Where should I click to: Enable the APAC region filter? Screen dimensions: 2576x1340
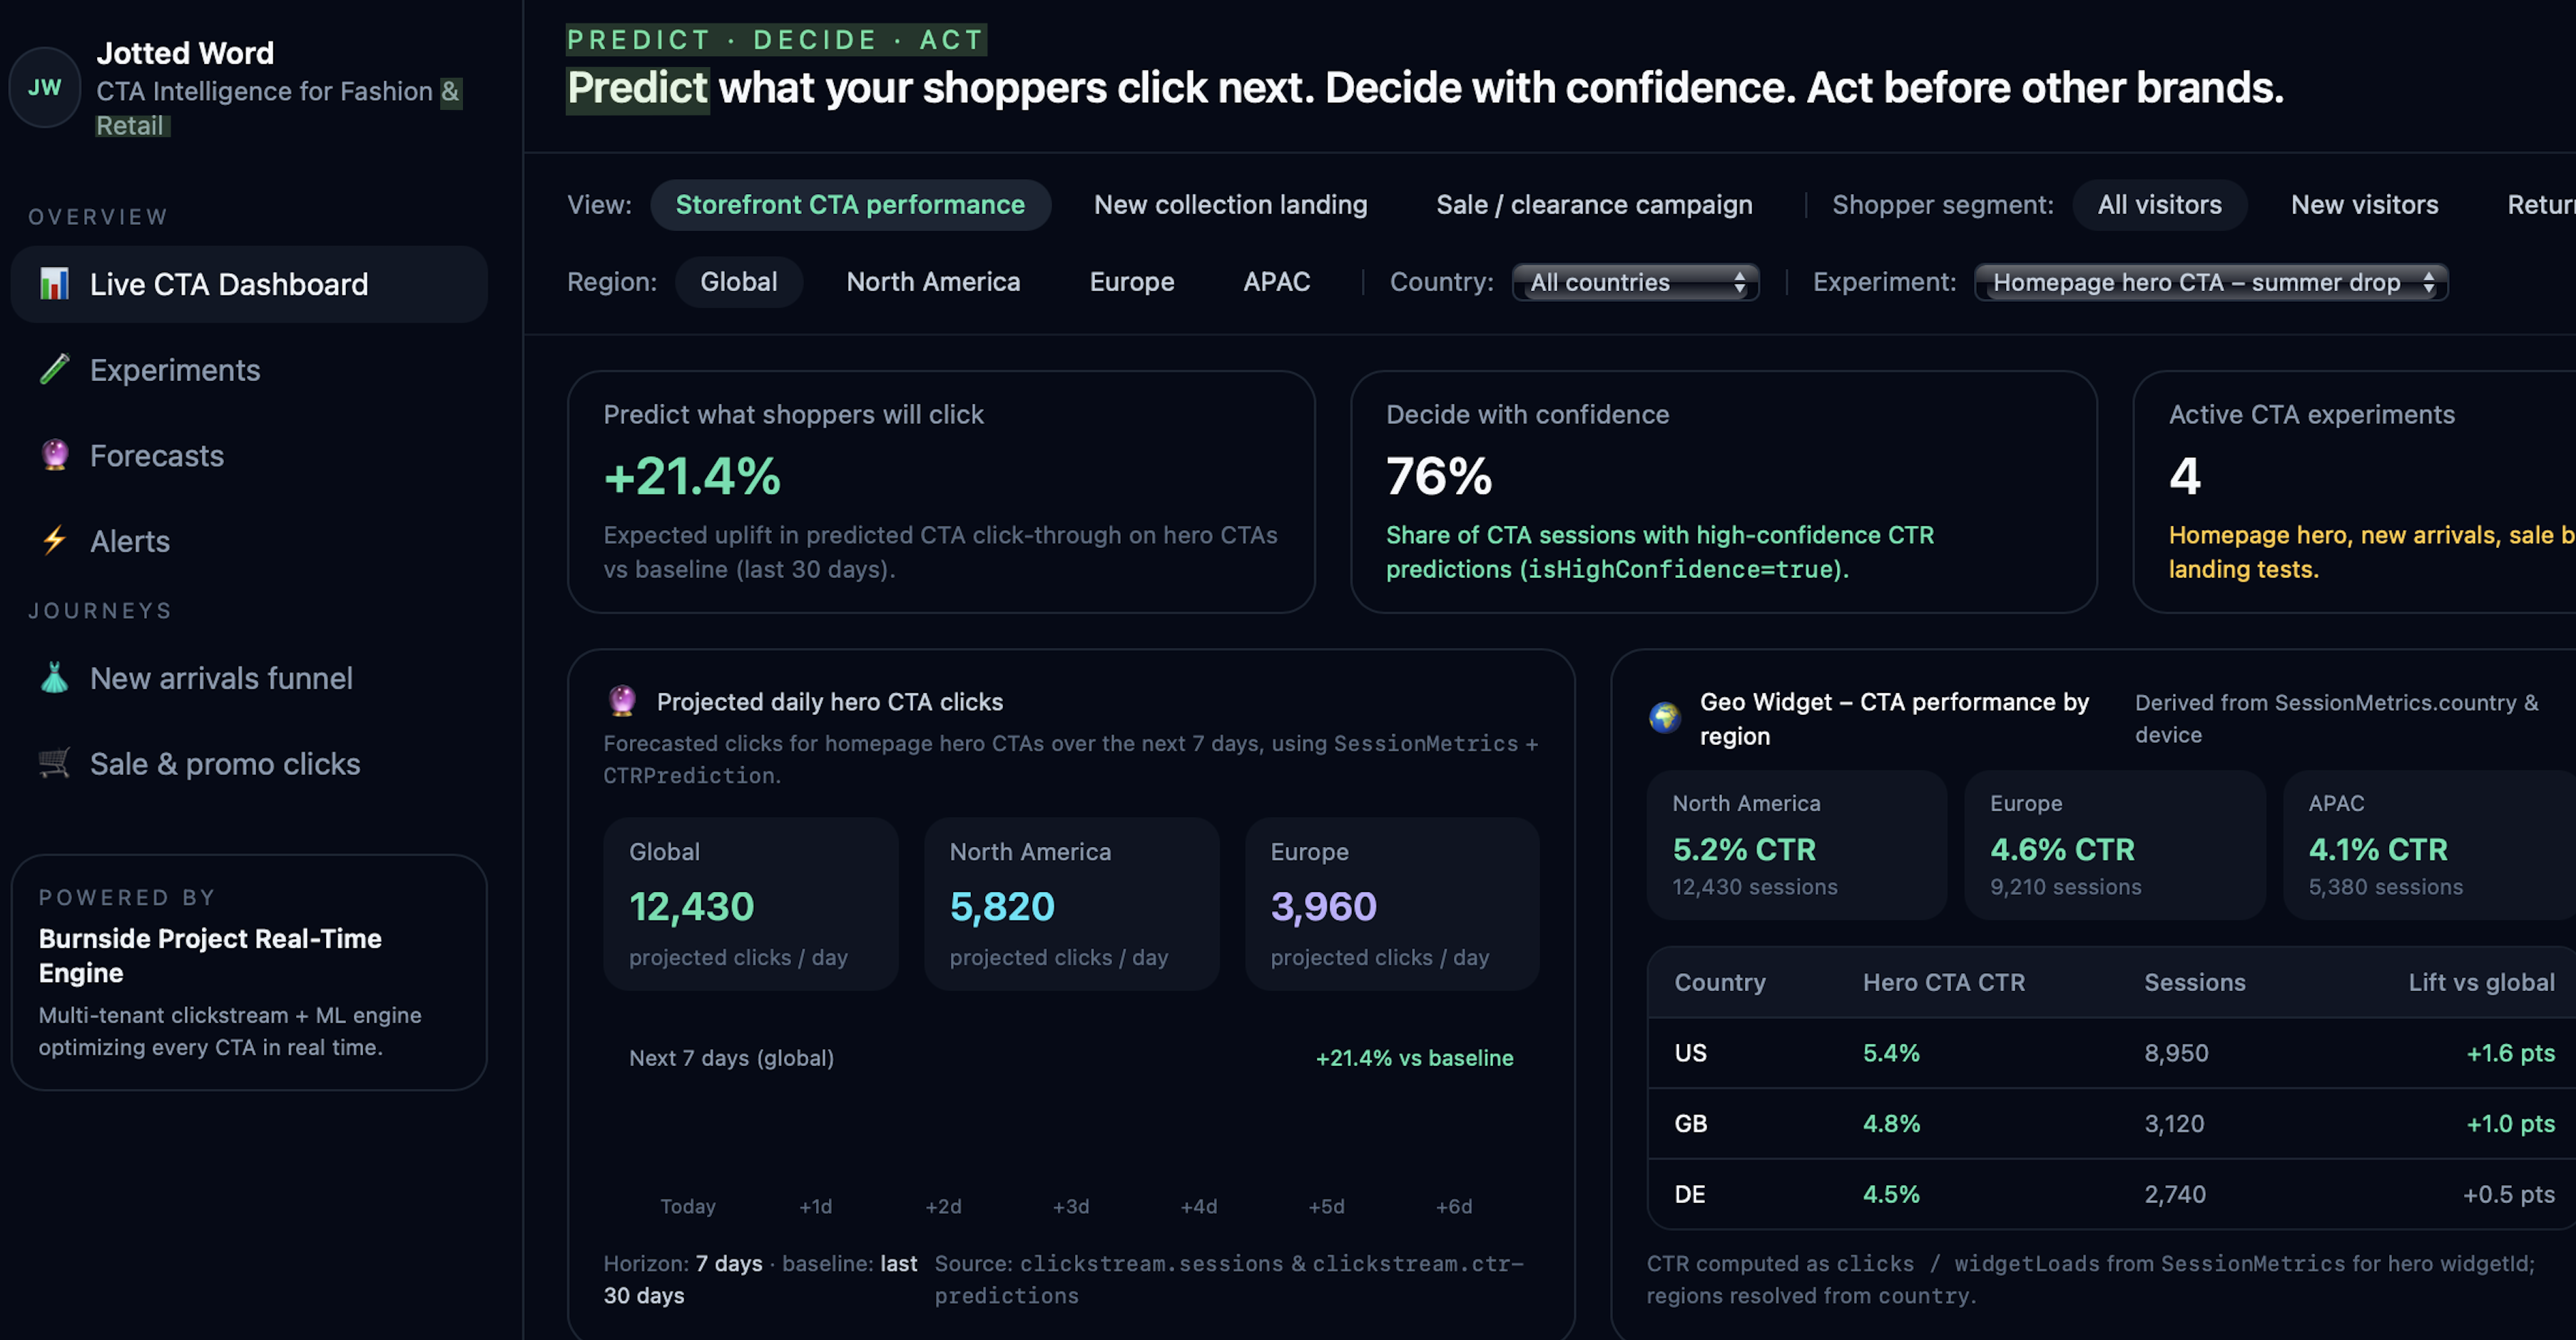pyautogui.click(x=1277, y=281)
